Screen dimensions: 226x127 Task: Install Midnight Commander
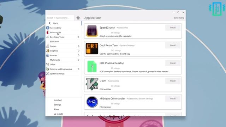173,99
